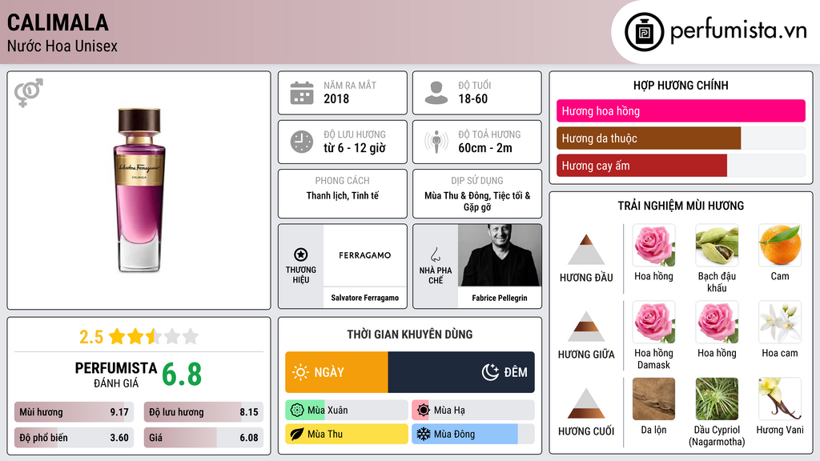The image size is (820, 461).
Task: Click the Hương đầu pyramid icon
Action: pos(586,250)
